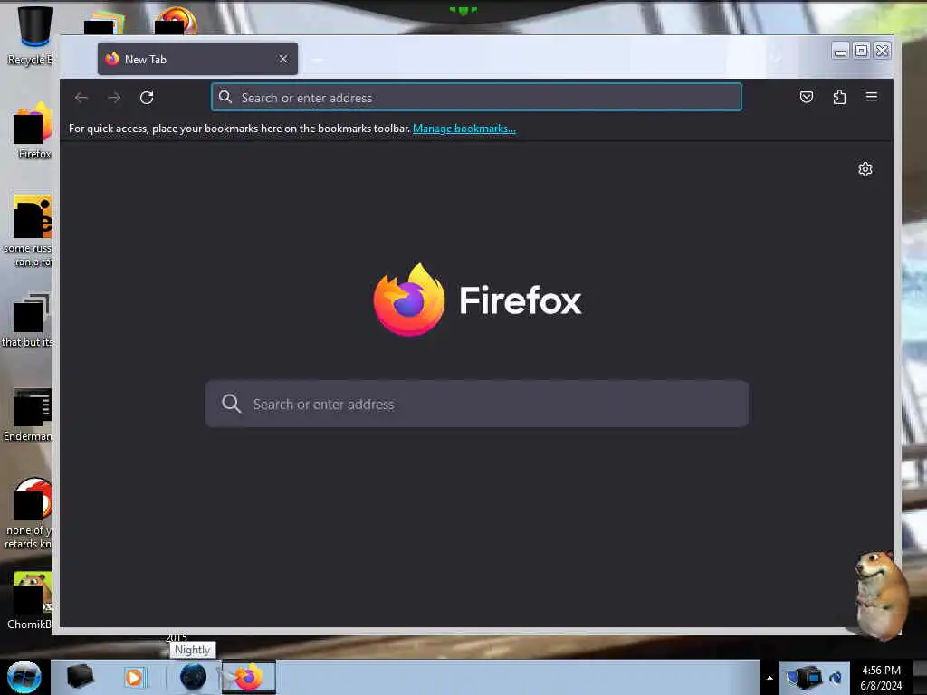
Task: Open the Firefox taskbar button
Action: (248, 677)
